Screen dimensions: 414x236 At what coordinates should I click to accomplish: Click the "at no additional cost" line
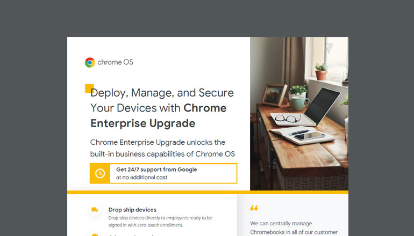coord(142,177)
